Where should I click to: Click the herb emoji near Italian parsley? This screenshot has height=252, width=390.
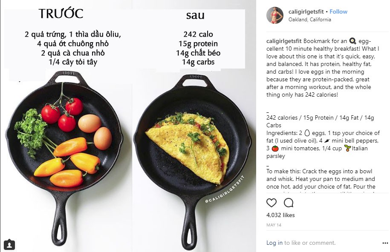coord(347,149)
